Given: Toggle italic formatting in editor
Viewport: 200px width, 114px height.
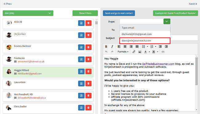Looking at the screenshot, I should tap(112, 47).
